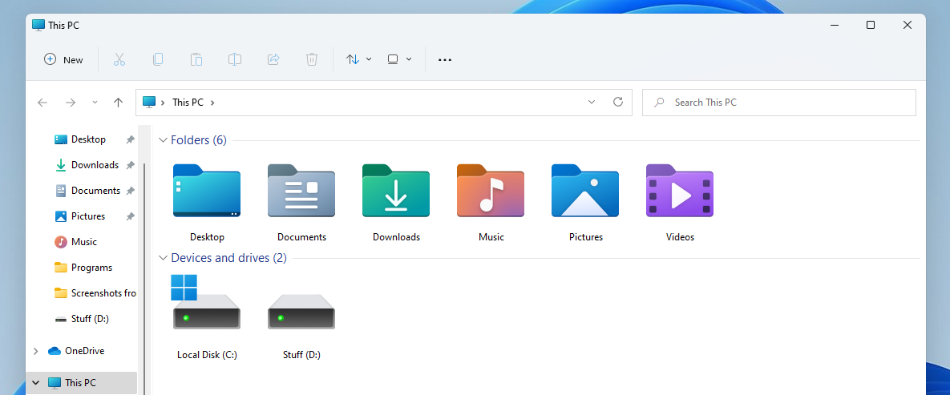Expand the chevron after This PC breadcrumb

click(x=212, y=103)
